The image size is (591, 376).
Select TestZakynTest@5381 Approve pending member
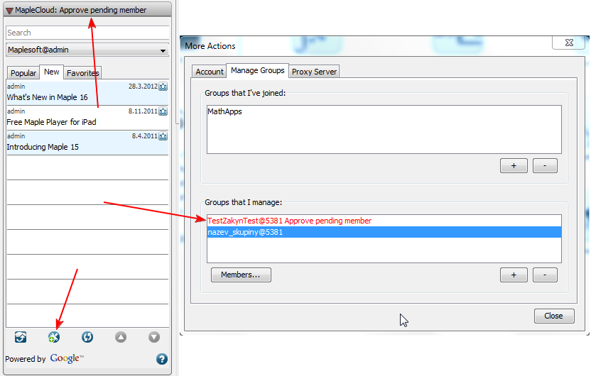coord(384,221)
